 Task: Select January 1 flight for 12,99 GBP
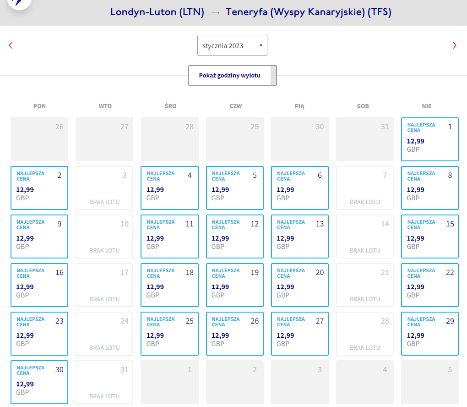tap(429, 139)
